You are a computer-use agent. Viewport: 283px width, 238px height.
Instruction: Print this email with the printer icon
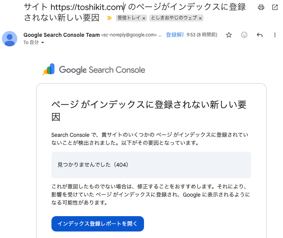point(261,7)
